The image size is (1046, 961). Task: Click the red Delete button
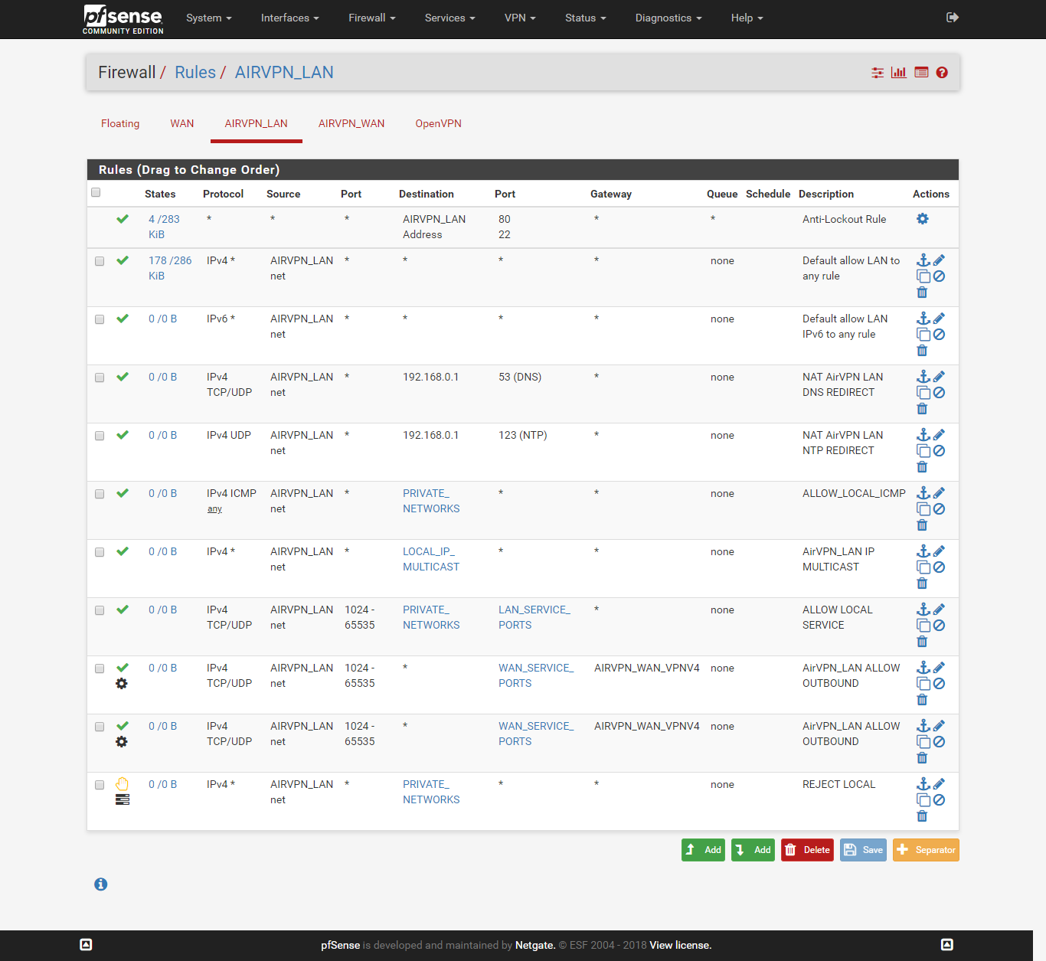point(807,850)
